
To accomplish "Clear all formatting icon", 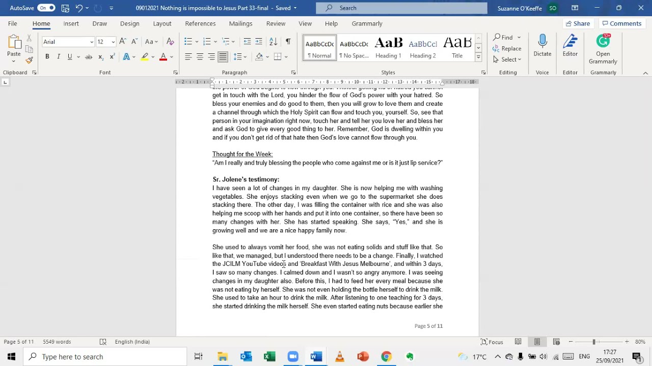I will click(170, 42).
